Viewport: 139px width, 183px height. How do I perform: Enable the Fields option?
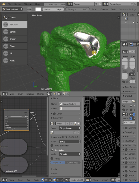pos(52,158)
